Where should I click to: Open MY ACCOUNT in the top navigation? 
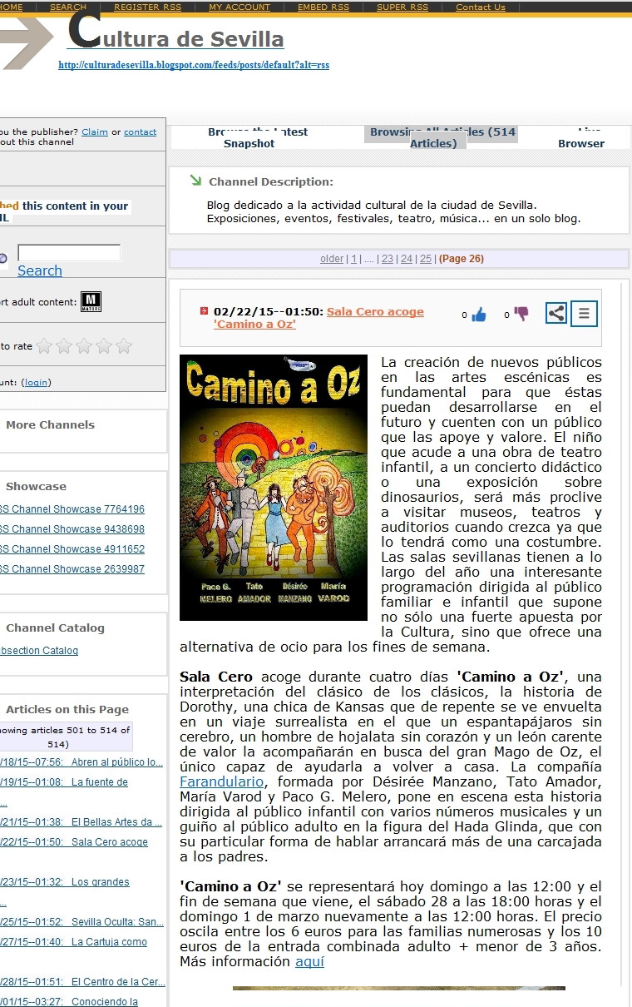(x=239, y=7)
